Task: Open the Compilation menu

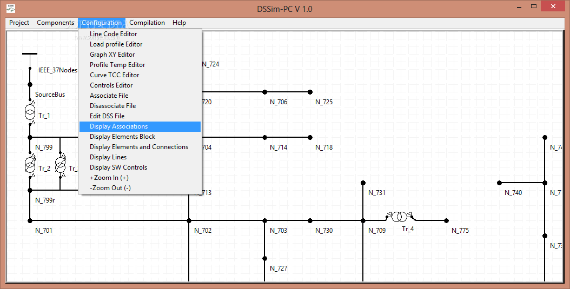Action: pyautogui.click(x=147, y=23)
